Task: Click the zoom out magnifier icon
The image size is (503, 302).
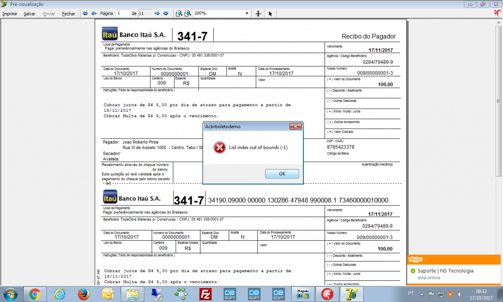Action: tap(179, 13)
